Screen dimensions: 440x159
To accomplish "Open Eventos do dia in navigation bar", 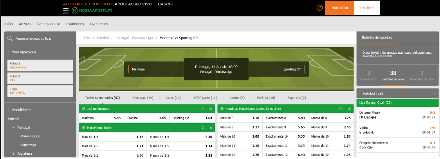I will (48, 24).
